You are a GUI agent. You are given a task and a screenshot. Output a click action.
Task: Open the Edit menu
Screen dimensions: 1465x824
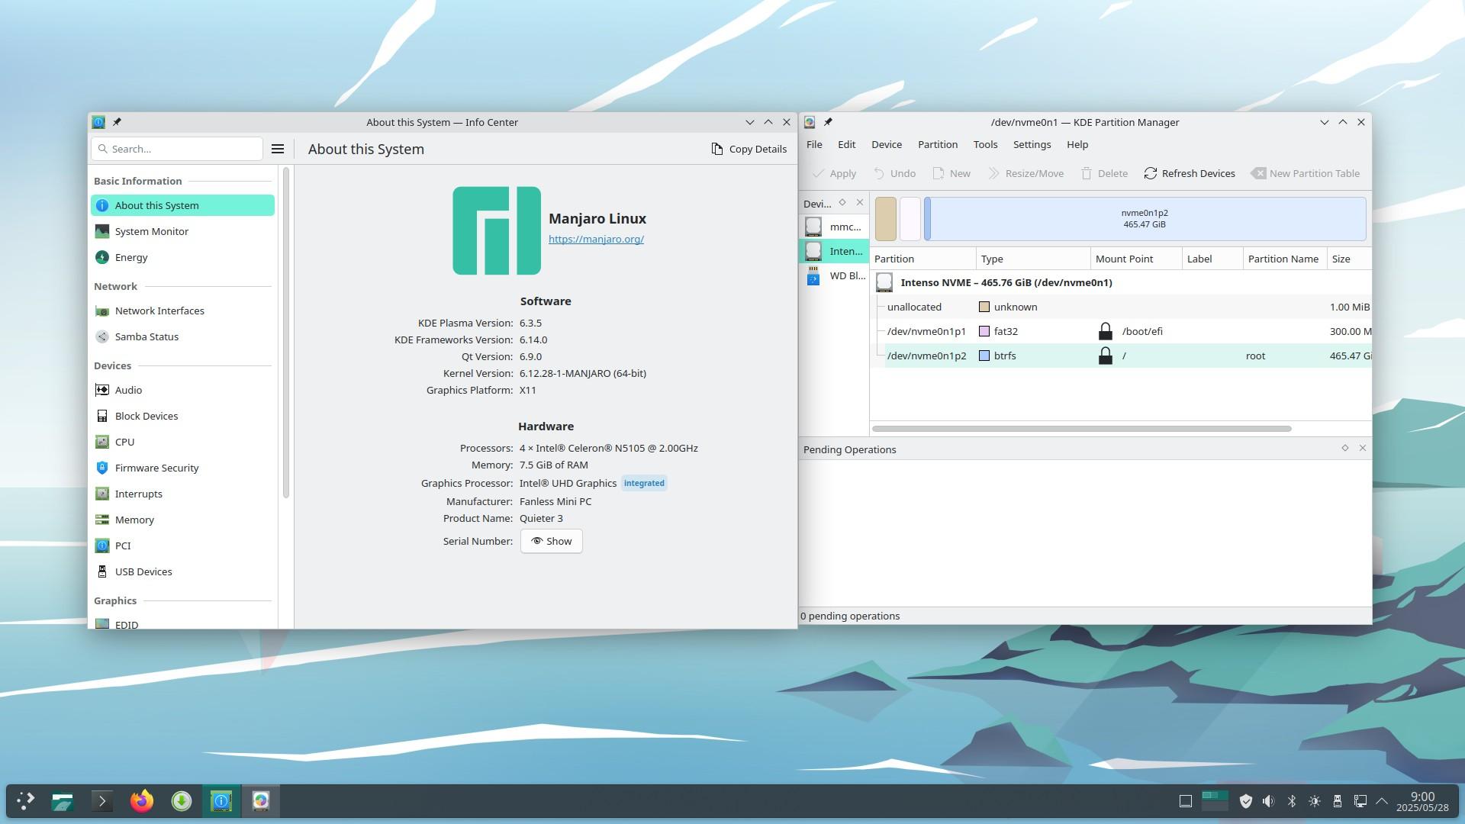(x=846, y=144)
